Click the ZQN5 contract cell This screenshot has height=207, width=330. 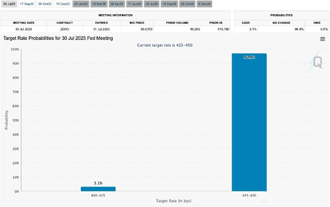tap(64, 29)
